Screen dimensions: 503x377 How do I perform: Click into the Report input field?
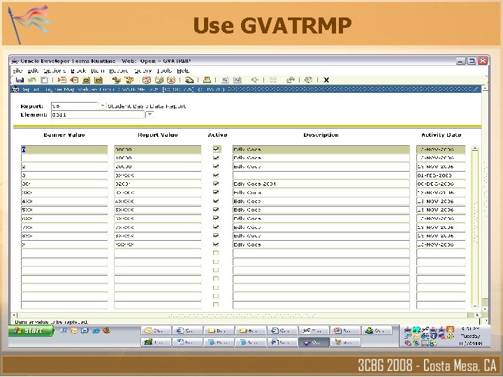tap(74, 106)
